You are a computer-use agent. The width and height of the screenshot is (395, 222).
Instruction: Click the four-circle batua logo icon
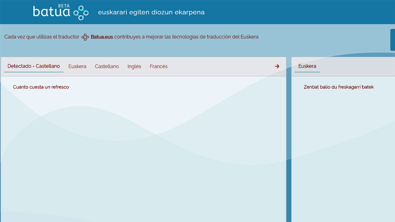[81, 12]
